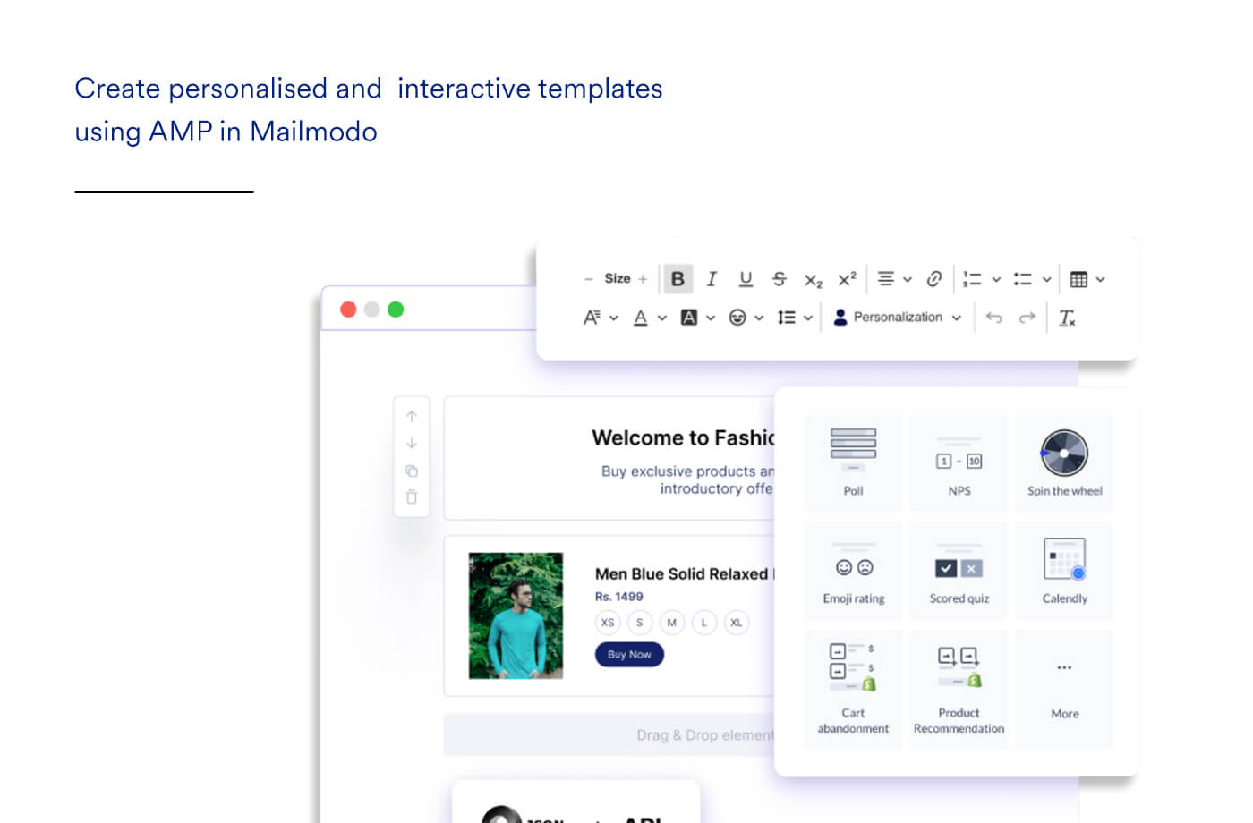Open text background color picker
Image resolution: width=1253 pixels, height=823 pixels.
click(698, 318)
